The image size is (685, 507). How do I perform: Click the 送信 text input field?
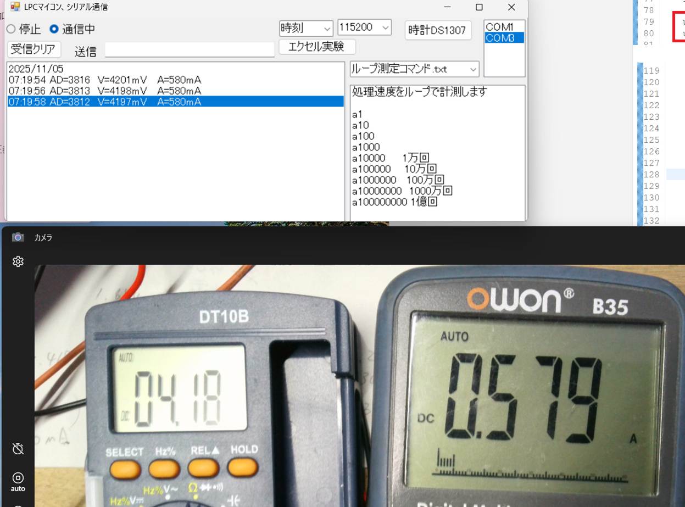point(190,50)
